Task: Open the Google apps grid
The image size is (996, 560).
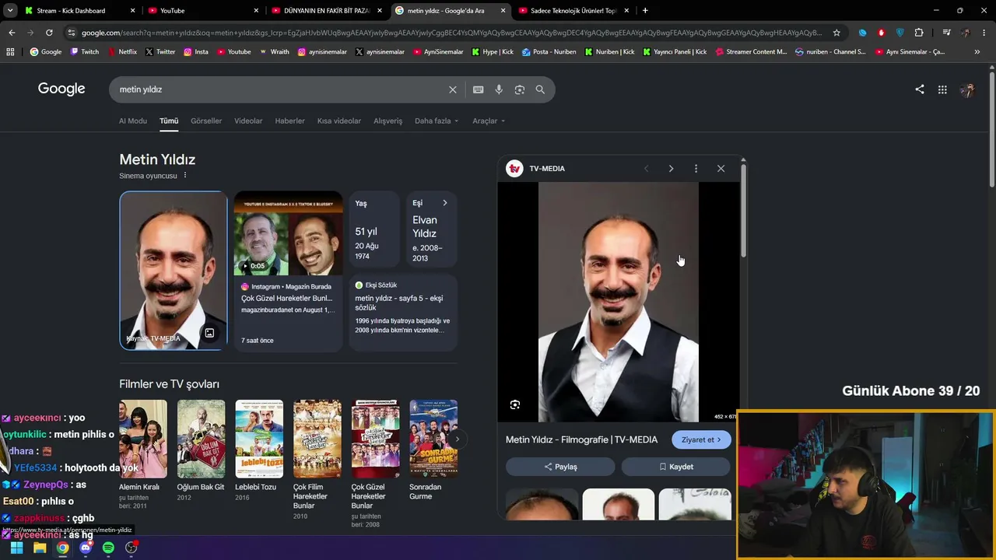Action: pyautogui.click(x=942, y=89)
